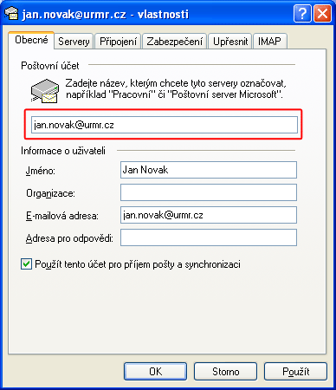This screenshot has width=336, height=390.
Task: Switch to the IMAP tab
Action: click(269, 42)
